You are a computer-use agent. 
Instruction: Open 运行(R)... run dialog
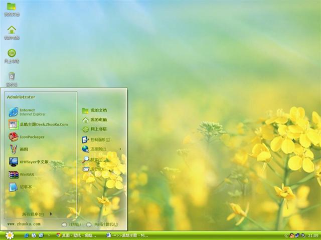(95, 169)
